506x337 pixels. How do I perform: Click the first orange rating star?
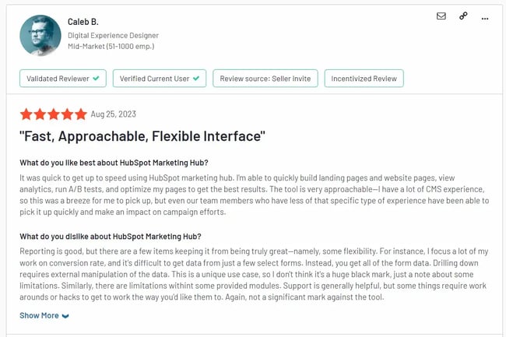[26, 114]
